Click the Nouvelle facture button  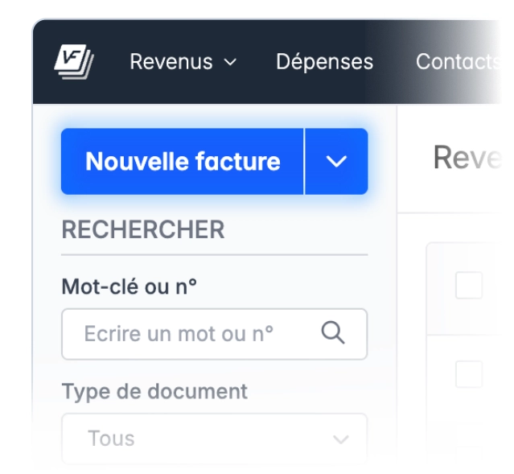183,162
